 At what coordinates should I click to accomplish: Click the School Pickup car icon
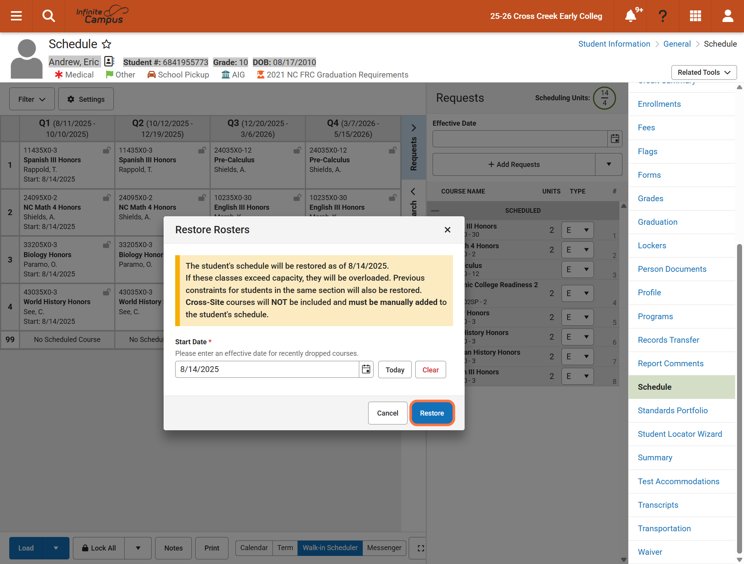[151, 75]
